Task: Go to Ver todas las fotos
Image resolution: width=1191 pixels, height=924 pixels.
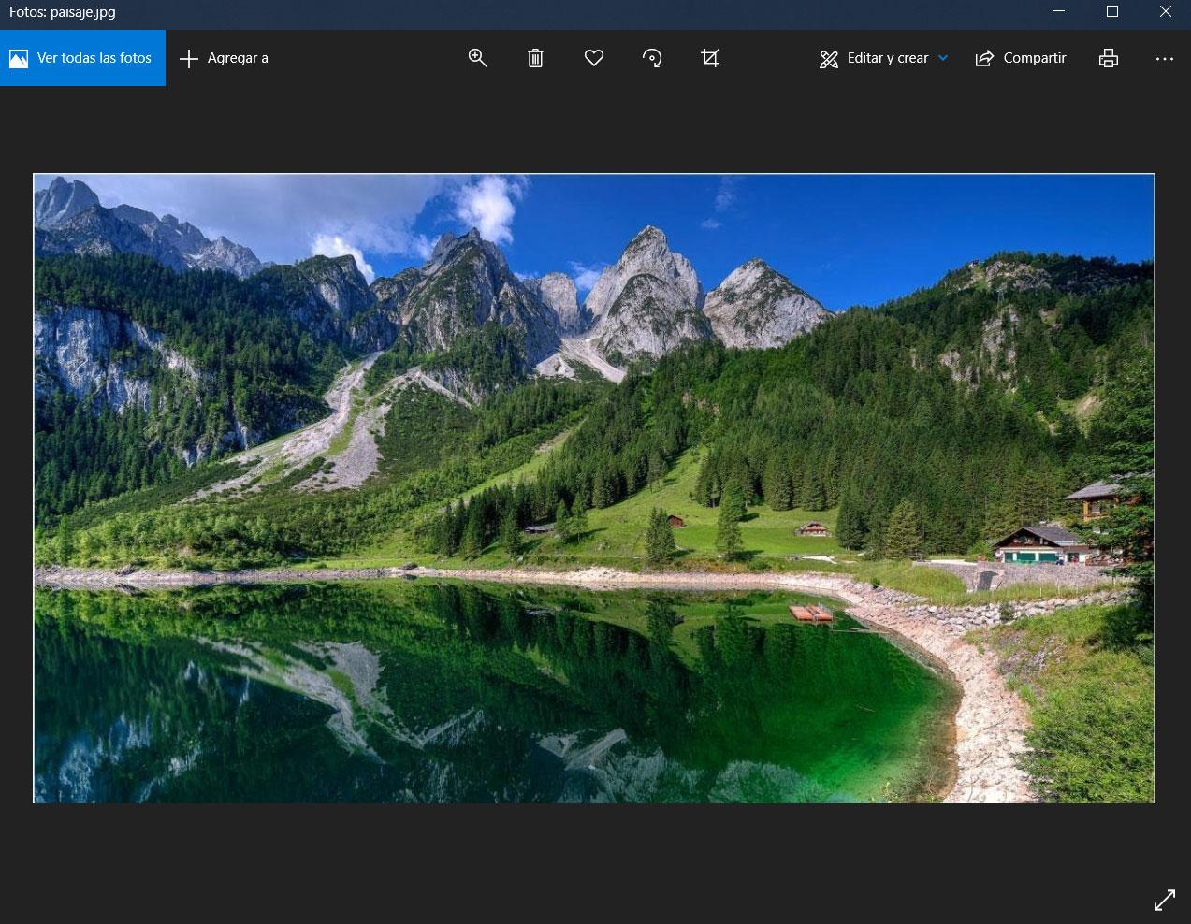Action: point(82,58)
